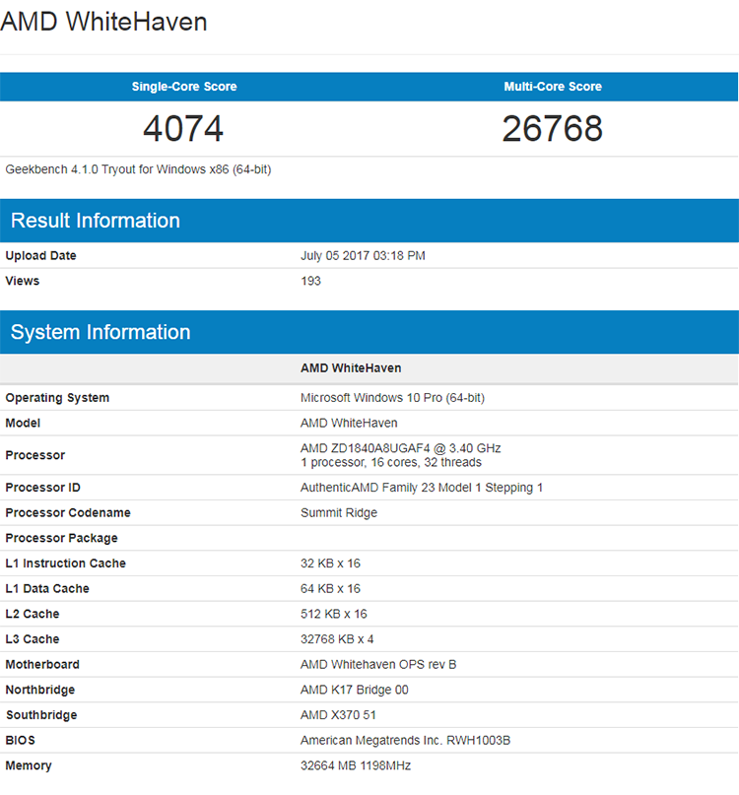This screenshot has height=795, width=739.
Task: Select the 512 KB x 16 value
Action: pyautogui.click(x=334, y=614)
